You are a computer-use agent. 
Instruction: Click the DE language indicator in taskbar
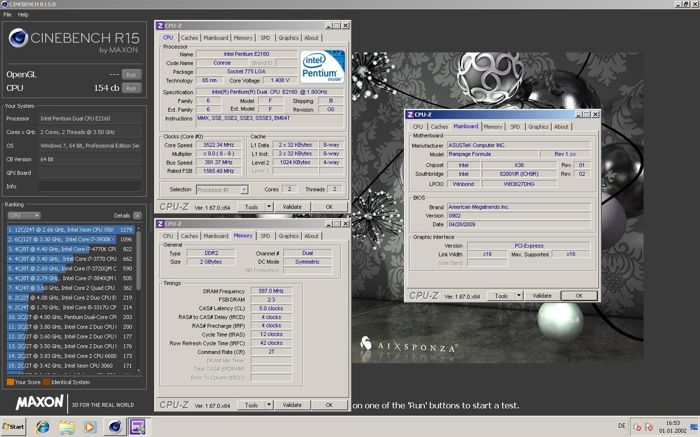[x=622, y=426]
